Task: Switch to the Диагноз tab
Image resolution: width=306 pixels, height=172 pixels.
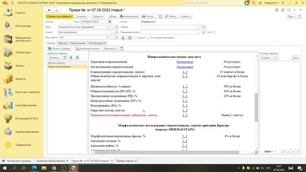Action: coord(63,43)
